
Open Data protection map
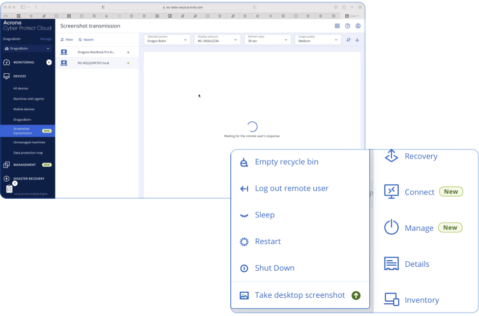[x=28, y=152]
